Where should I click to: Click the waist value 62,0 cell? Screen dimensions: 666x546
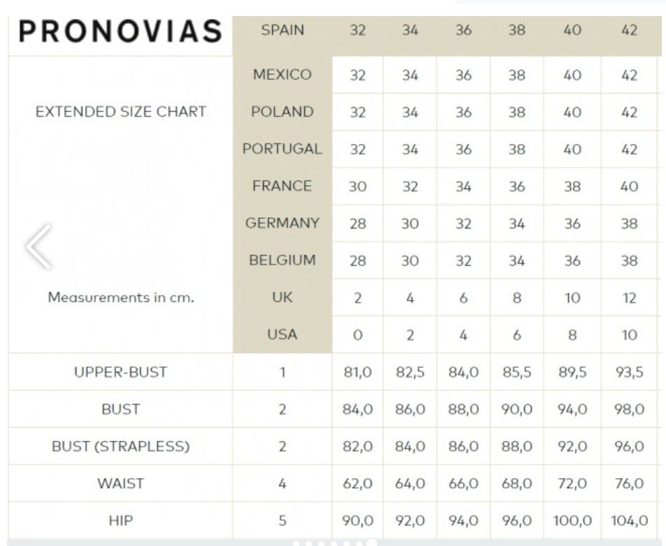[x=357, y=484]
